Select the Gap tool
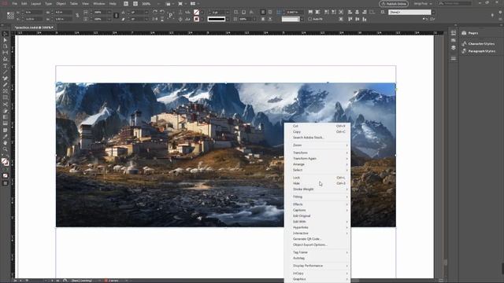The width and height of the screenshot is (504, 283). [6, 53]
